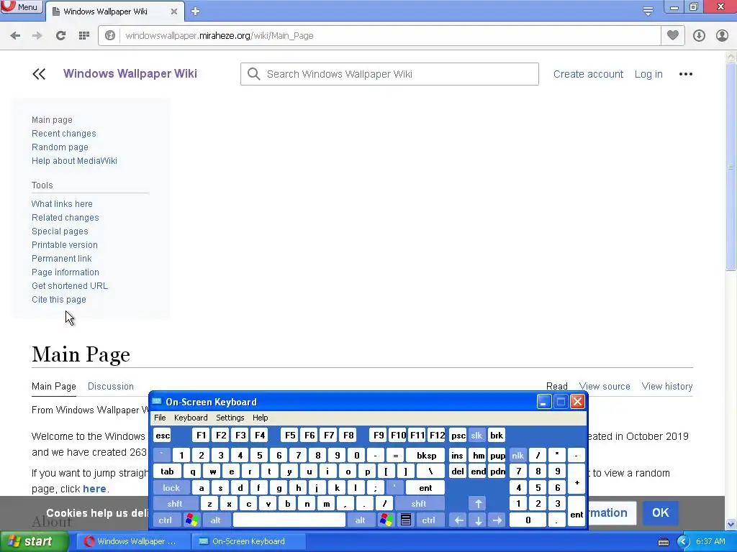The width and height of the screenshot is (737, 552).
Task: Toggle caps lock key on keyboard
Action: point(171,488)
